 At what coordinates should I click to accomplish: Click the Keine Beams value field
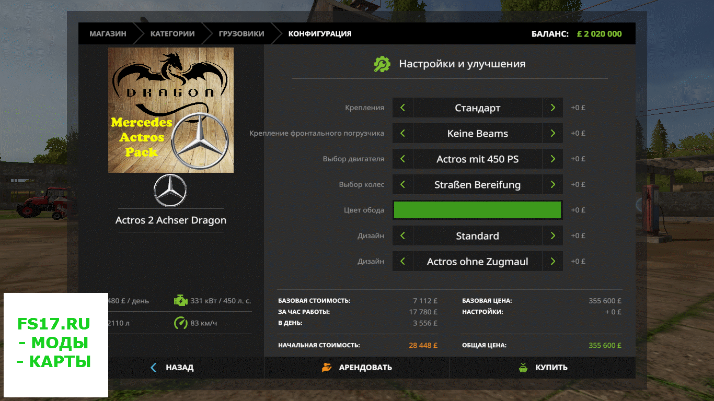[x=478, y=133]
